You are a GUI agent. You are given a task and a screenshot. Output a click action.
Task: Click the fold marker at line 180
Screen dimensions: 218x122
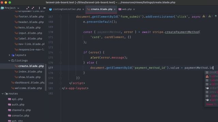coord(61,83)
